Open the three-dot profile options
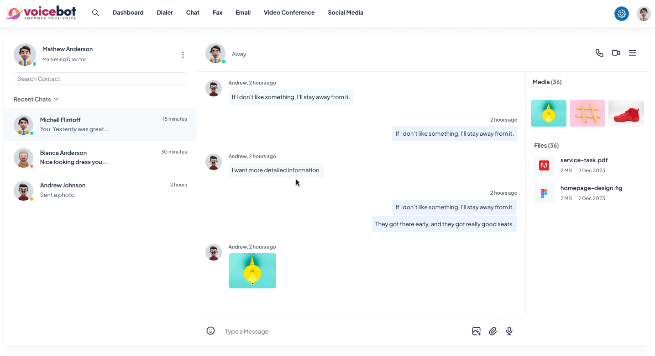This screenshot has width=655, height=356. pos(183,55)
